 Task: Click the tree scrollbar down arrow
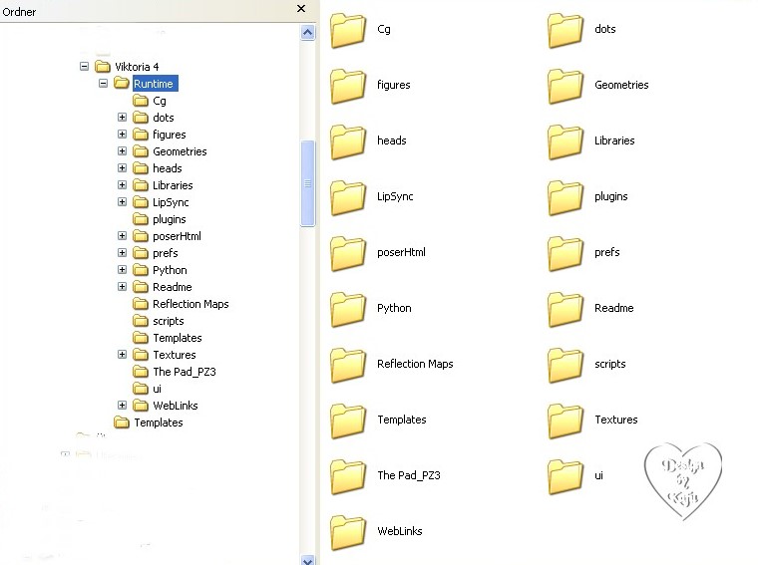(x=307, y=560)
